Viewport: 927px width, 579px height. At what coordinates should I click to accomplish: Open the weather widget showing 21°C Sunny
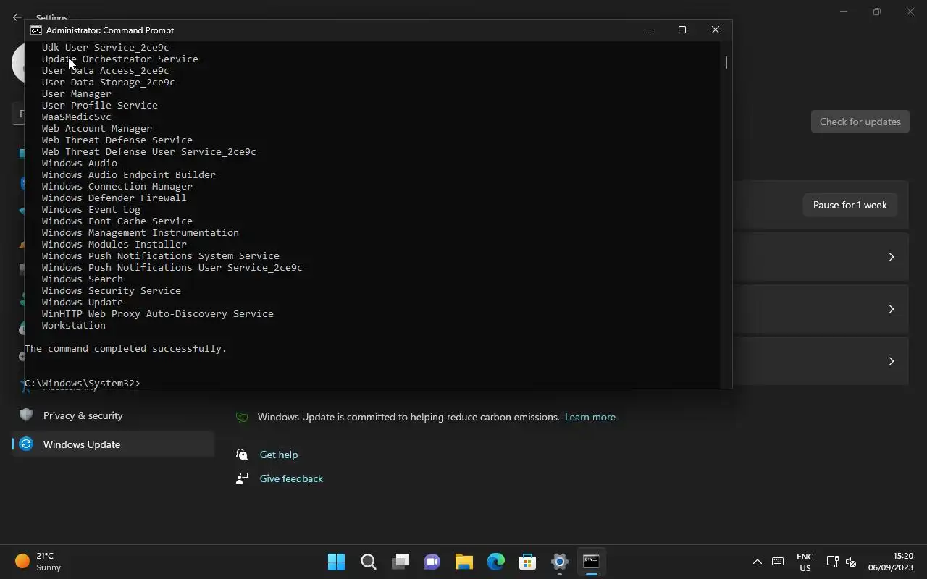tap(39, 562)
